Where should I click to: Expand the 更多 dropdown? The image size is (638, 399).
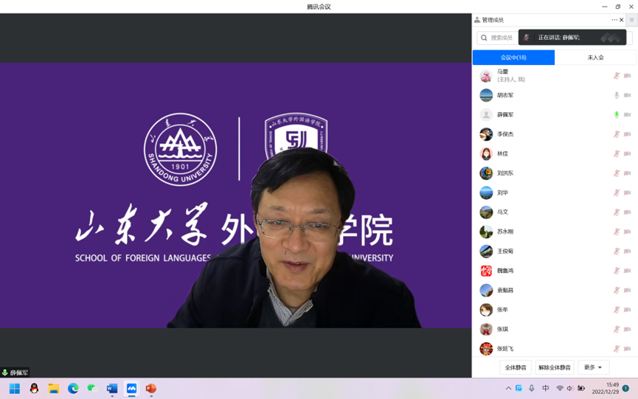point(593,367)
